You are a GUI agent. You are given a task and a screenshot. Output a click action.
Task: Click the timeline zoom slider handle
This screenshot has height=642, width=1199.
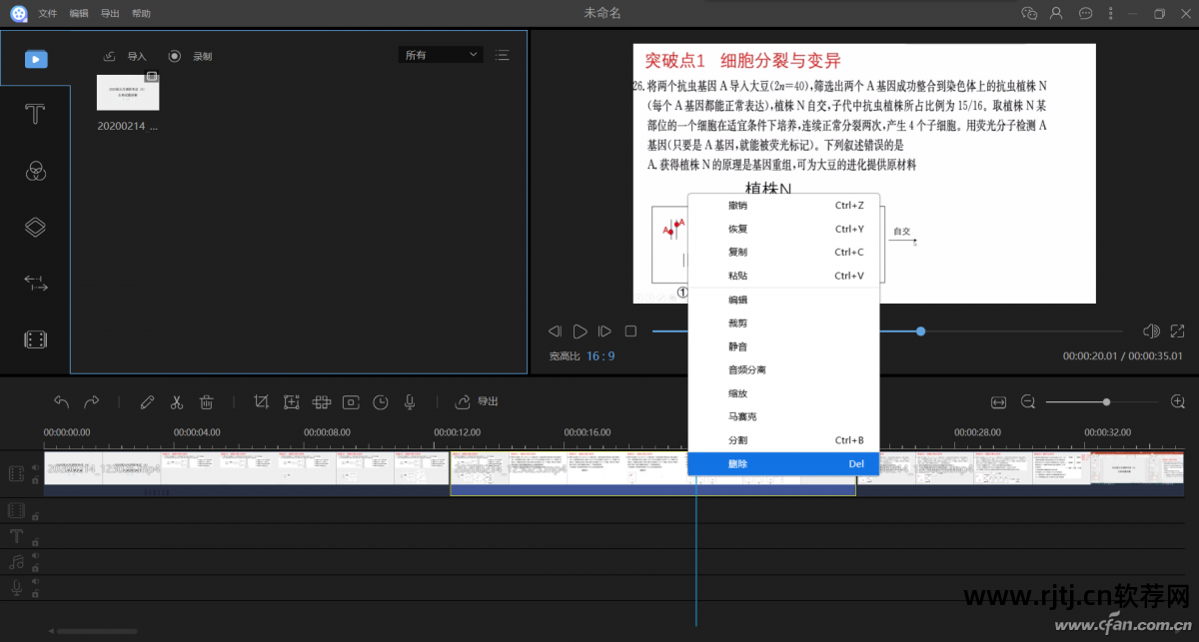pyautogui.click(x=1106, y=401)
